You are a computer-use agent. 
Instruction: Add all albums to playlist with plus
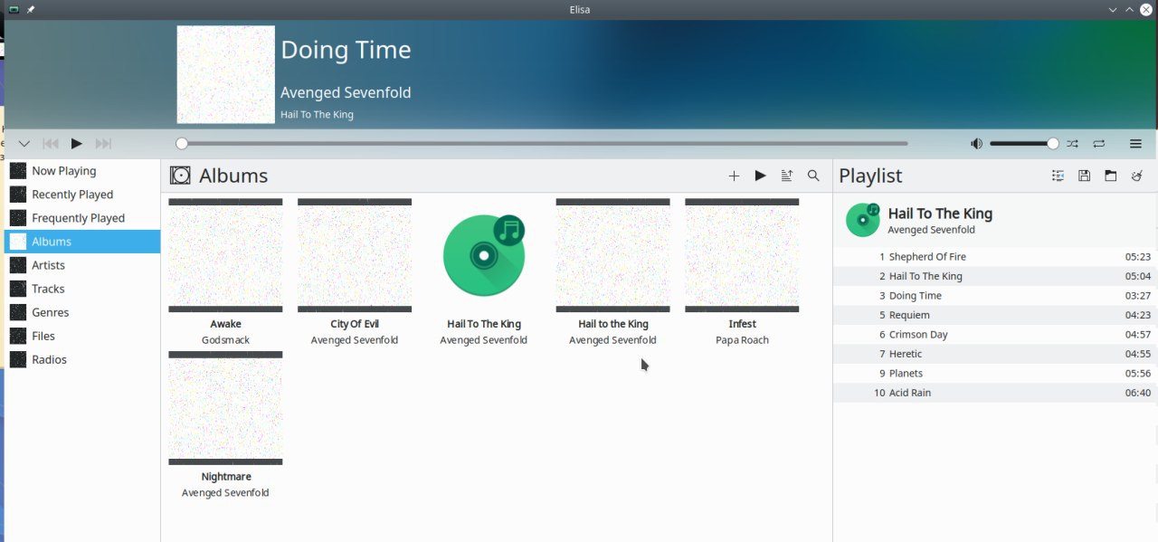734,176
